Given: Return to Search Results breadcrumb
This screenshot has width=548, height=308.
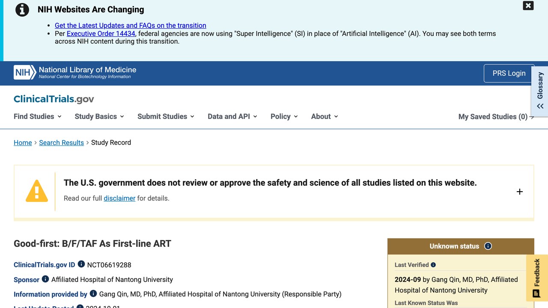Looking at the screenshot, I should pyautogui.click(x=61, y=142).
